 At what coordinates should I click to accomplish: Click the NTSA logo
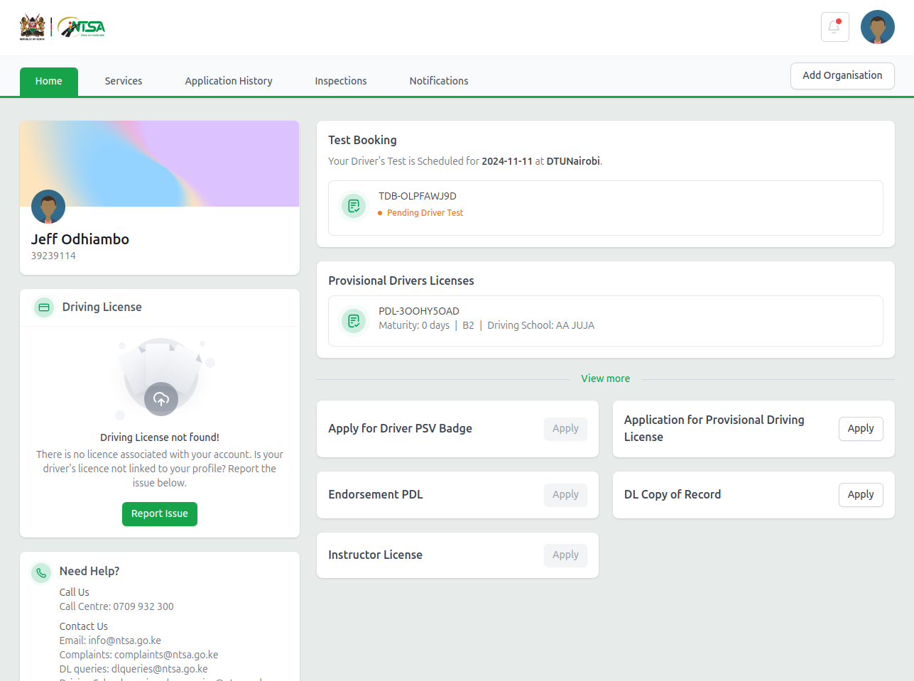82,28
